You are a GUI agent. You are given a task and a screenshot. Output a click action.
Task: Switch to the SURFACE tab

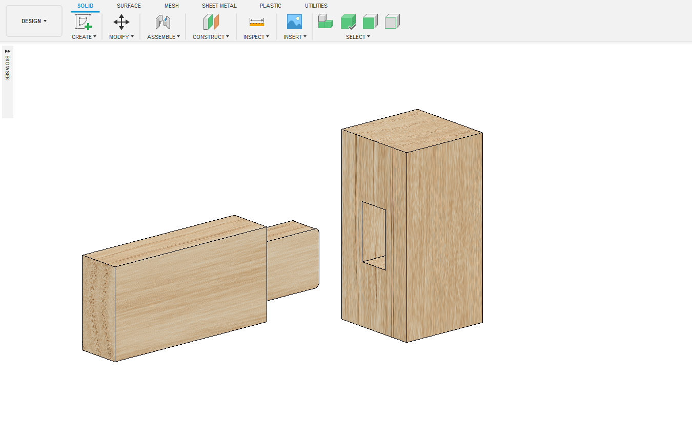pyautogui.click(x=129, y=6)
